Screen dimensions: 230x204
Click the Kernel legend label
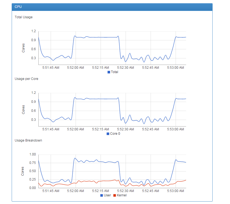click(122, 195)
